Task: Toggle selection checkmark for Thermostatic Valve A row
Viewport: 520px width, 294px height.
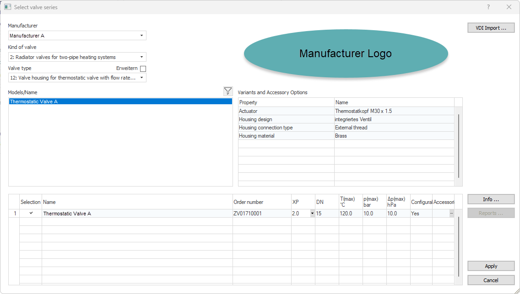Action: click(x=31, y=213)
